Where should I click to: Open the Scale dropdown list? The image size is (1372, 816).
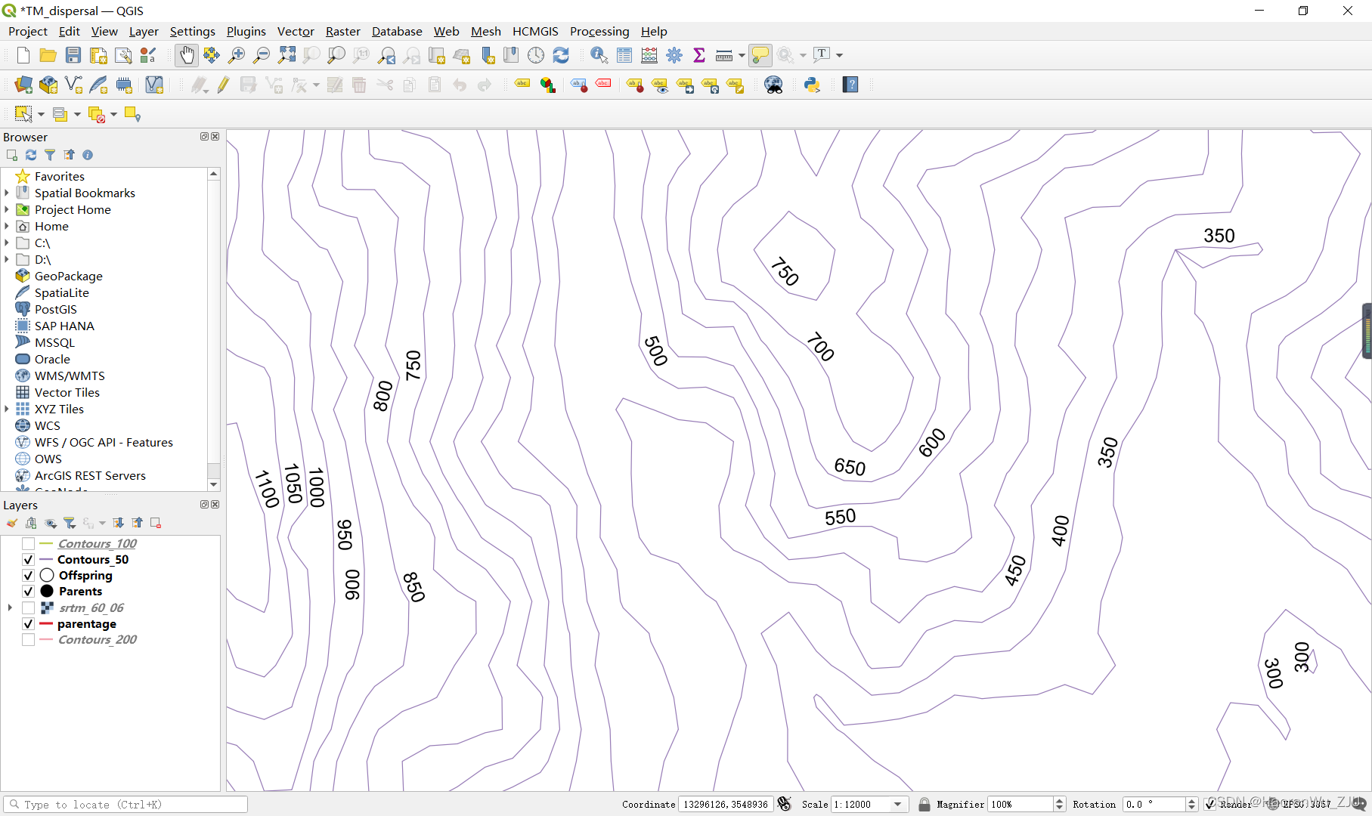point(898,805)
